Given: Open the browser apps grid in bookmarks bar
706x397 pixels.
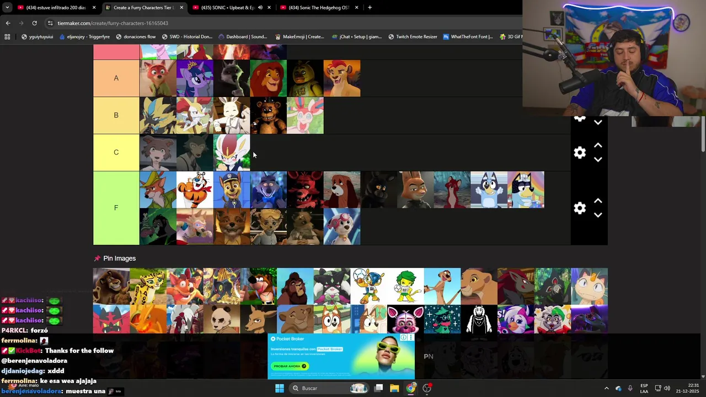Looking at the screenshot, I should (x=7, y=37).
